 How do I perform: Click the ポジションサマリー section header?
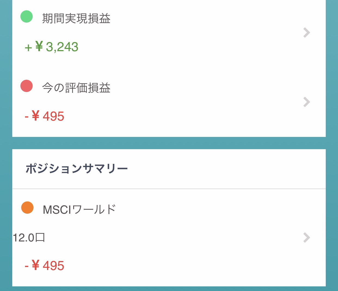(76, 169)
